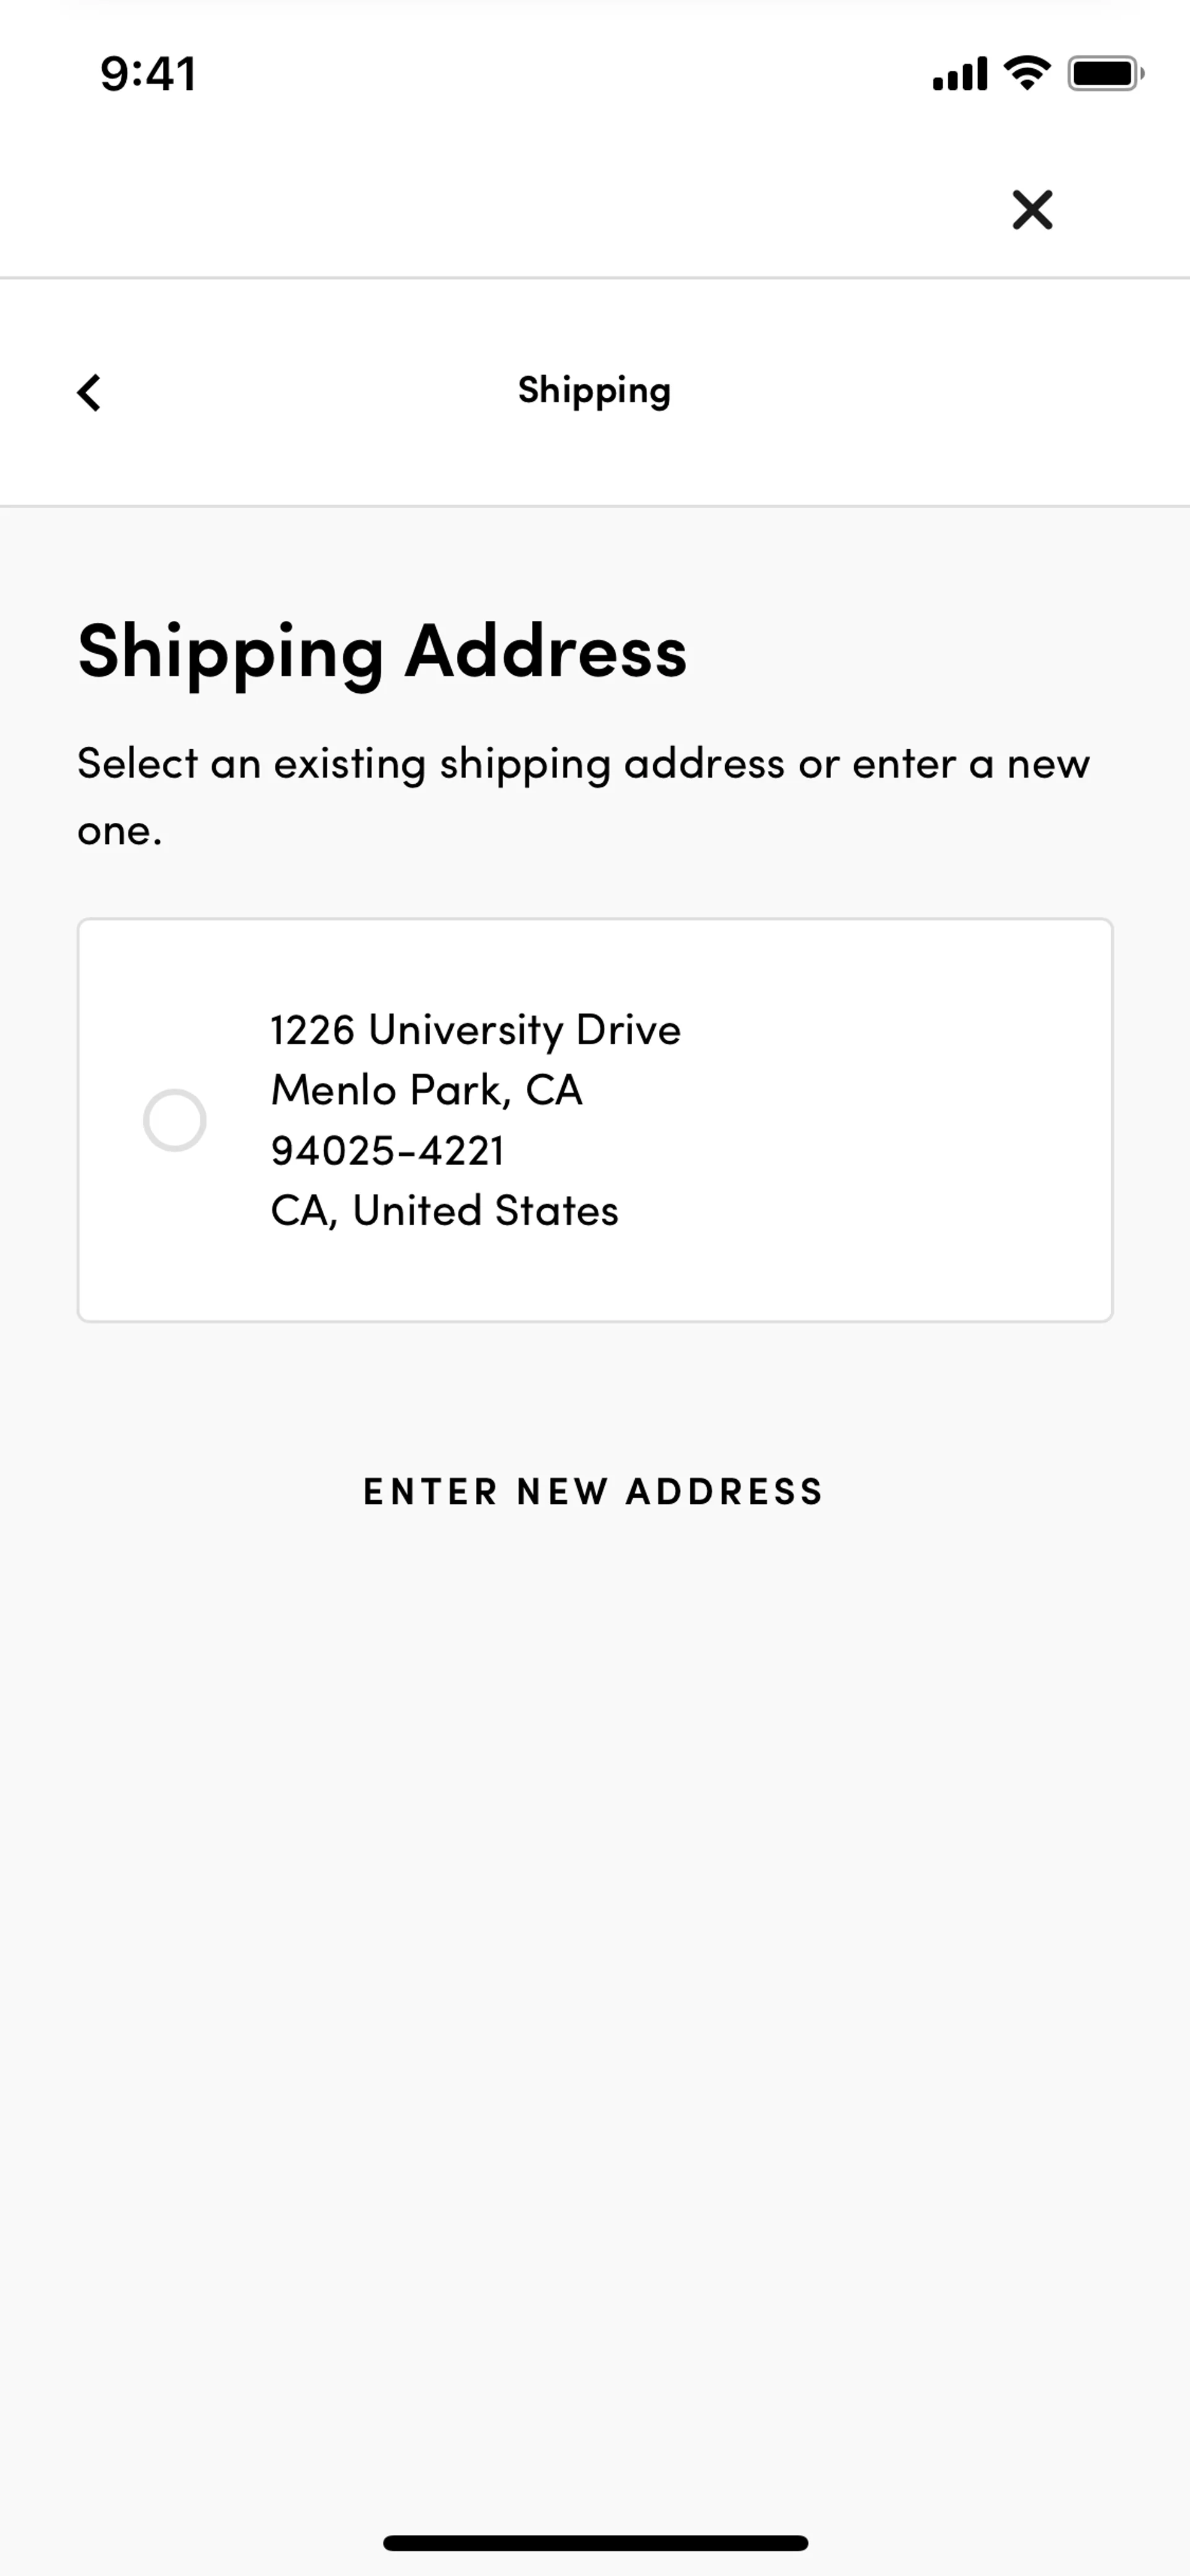
Task: Tap the 'CA, United States' line
Action: coord(445,1211)
